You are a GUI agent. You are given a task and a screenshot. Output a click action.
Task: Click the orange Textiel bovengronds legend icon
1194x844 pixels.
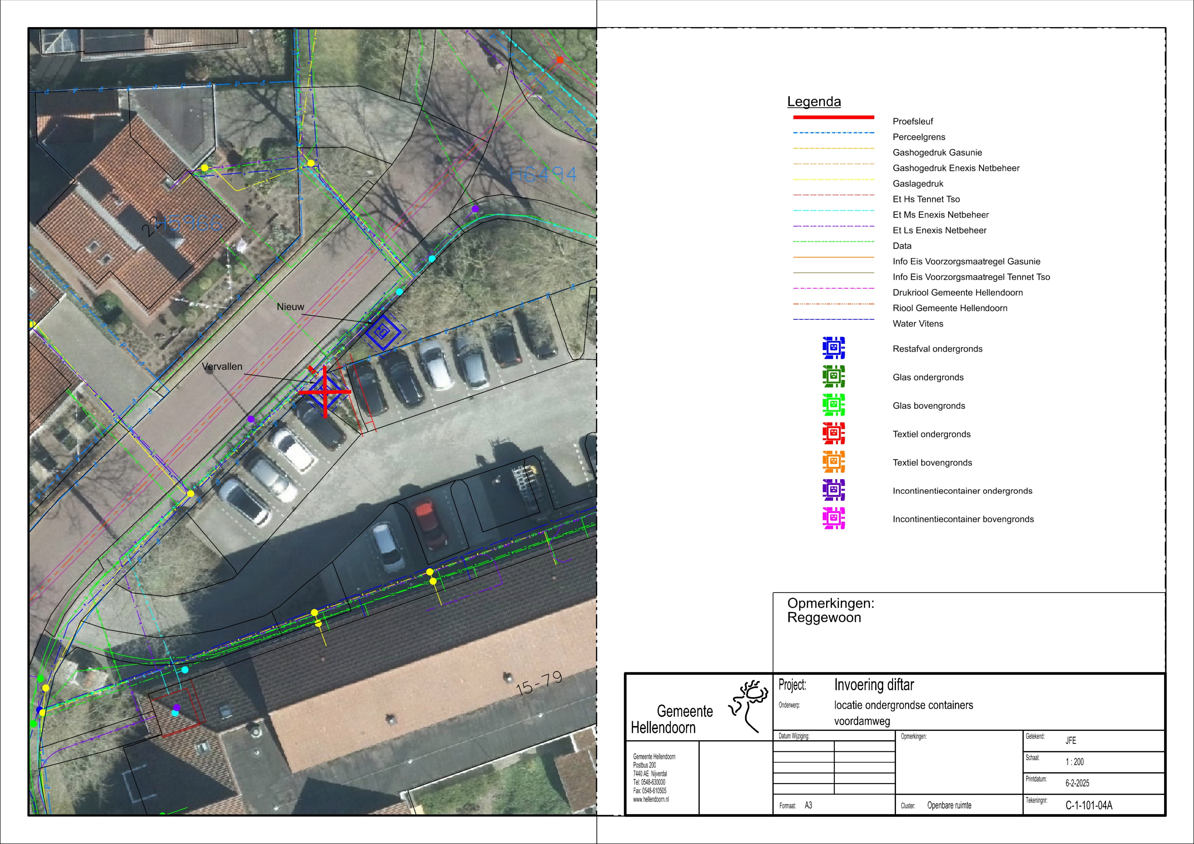834,462
